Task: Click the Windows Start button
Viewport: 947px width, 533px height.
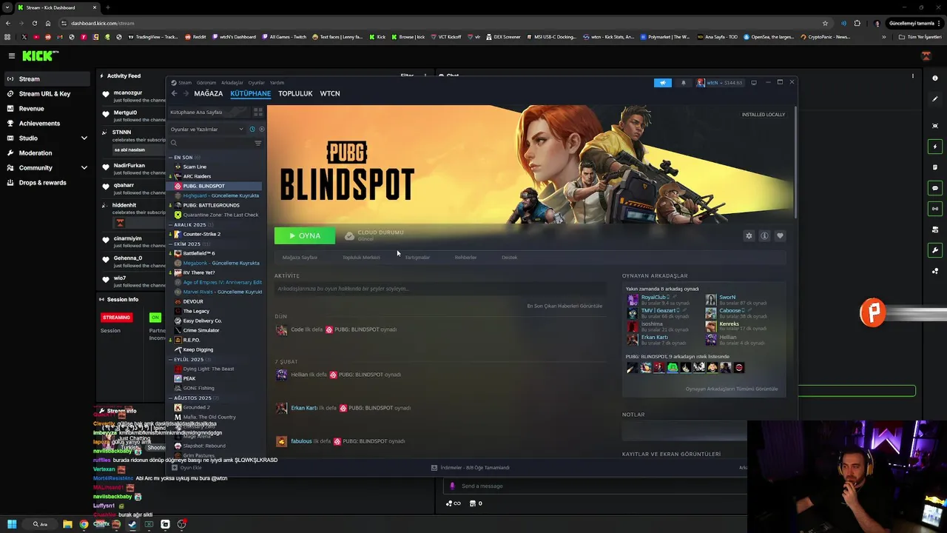Action: (x=12, y=524)
